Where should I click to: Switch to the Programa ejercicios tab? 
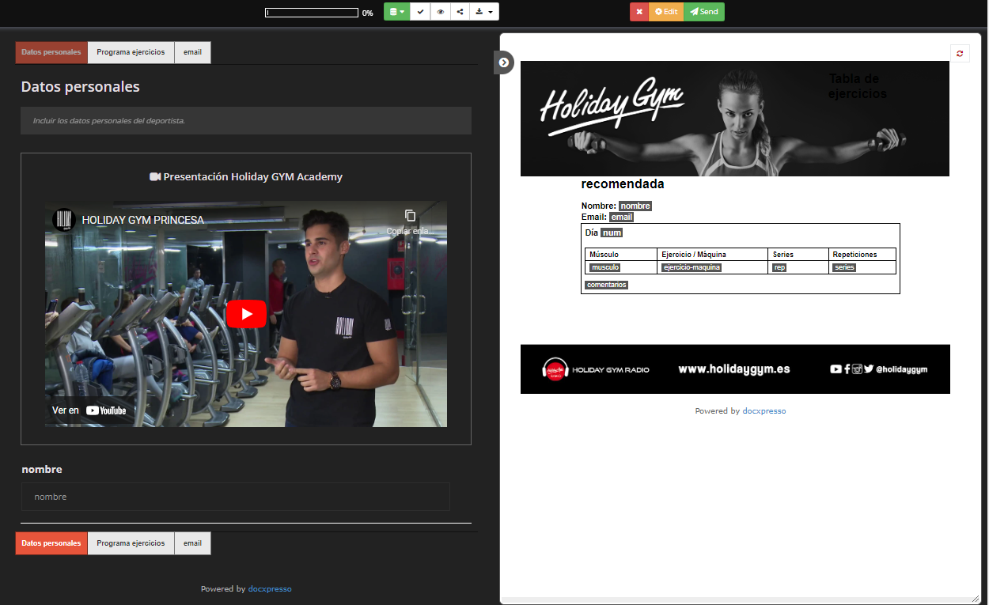(x=131, y=52)
